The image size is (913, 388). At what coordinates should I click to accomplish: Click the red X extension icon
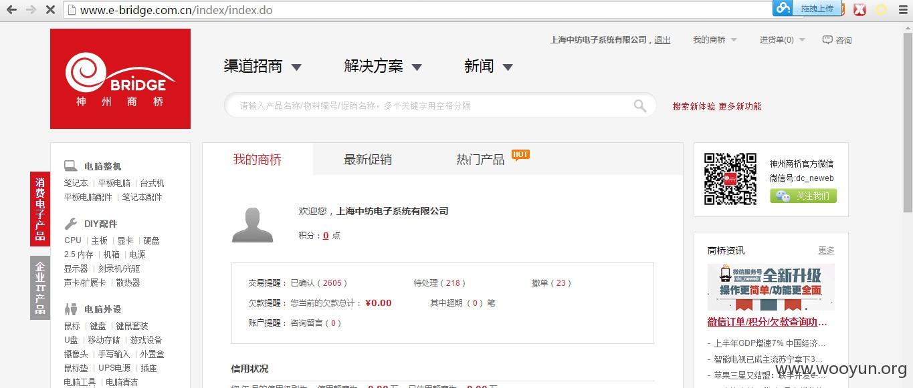(x=860, y=9)
